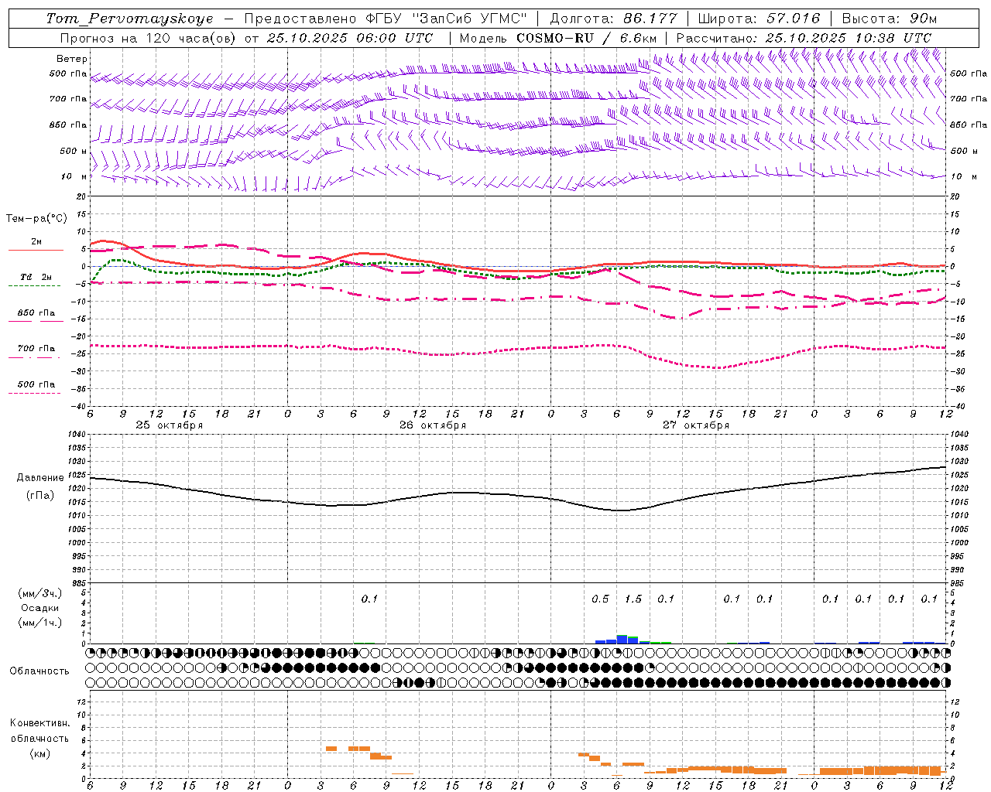Click the Долгота: 86.177 value
The width and height of the screenshot is (991, 792).
pyautogui.click(x=613, y=19)
